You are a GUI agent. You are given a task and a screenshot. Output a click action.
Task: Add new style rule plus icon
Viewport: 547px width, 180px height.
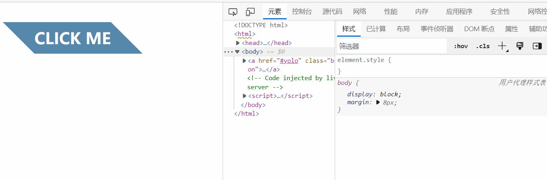pos(503,46)
